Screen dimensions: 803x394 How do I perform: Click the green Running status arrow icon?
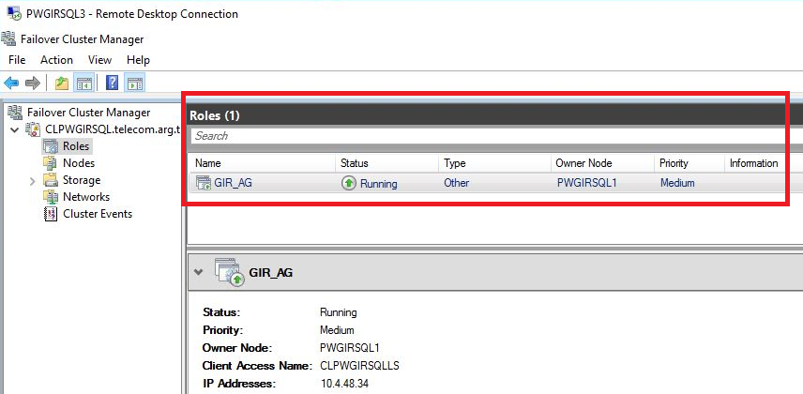[x=348, y=183]
